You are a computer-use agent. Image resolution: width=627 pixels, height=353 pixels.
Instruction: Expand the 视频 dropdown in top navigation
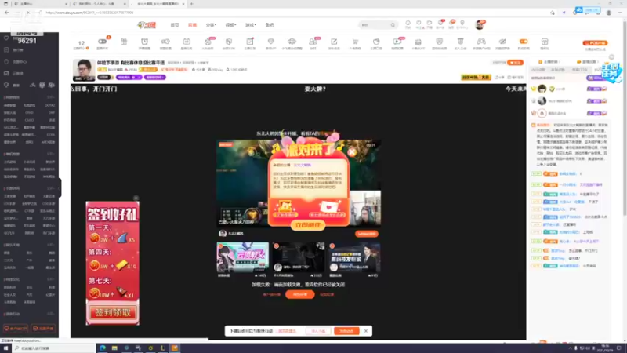coord(230,25)
